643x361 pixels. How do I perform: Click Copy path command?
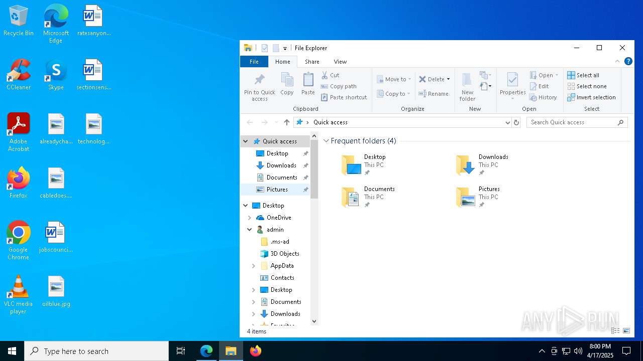coord(339,86)
